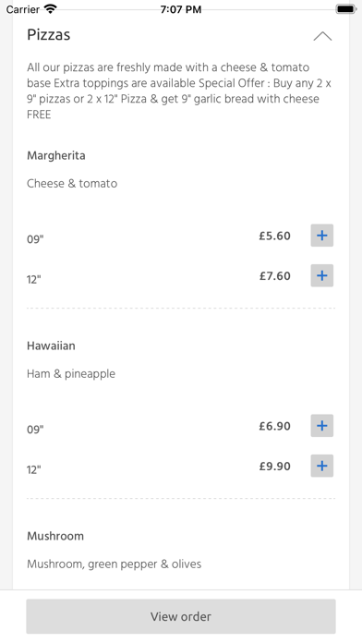
Task: Tap the Cheese & tomato description
Action: [x=72, y=183]
